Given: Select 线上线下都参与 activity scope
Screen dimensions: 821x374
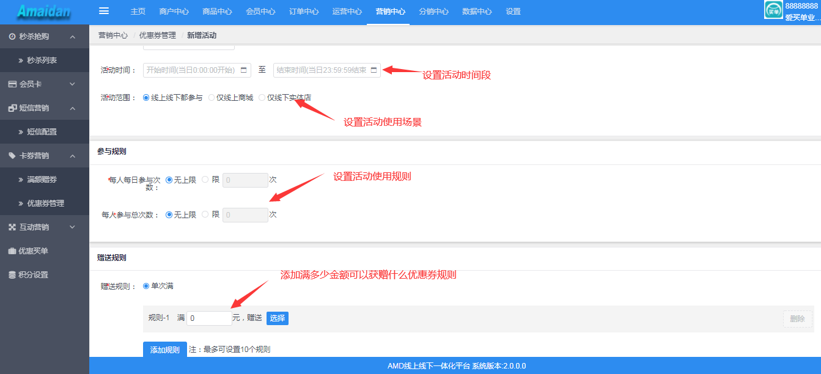Looking at the screenshot, I should (145, 97).
